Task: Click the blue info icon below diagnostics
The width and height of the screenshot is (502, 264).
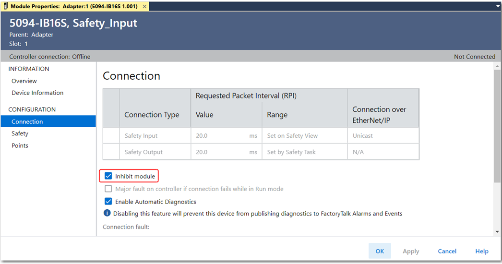Action: pyautogui.click(x=107, y=213)
